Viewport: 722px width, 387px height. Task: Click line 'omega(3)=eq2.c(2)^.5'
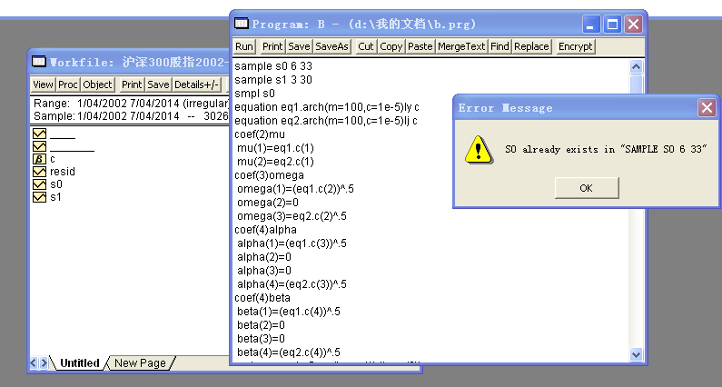tap(292, 216)
